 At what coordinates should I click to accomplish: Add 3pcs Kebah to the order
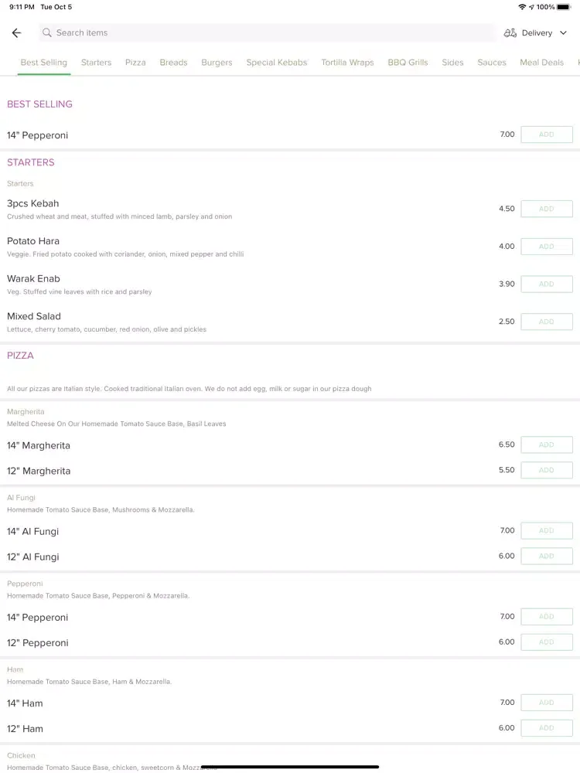[547, 209]
